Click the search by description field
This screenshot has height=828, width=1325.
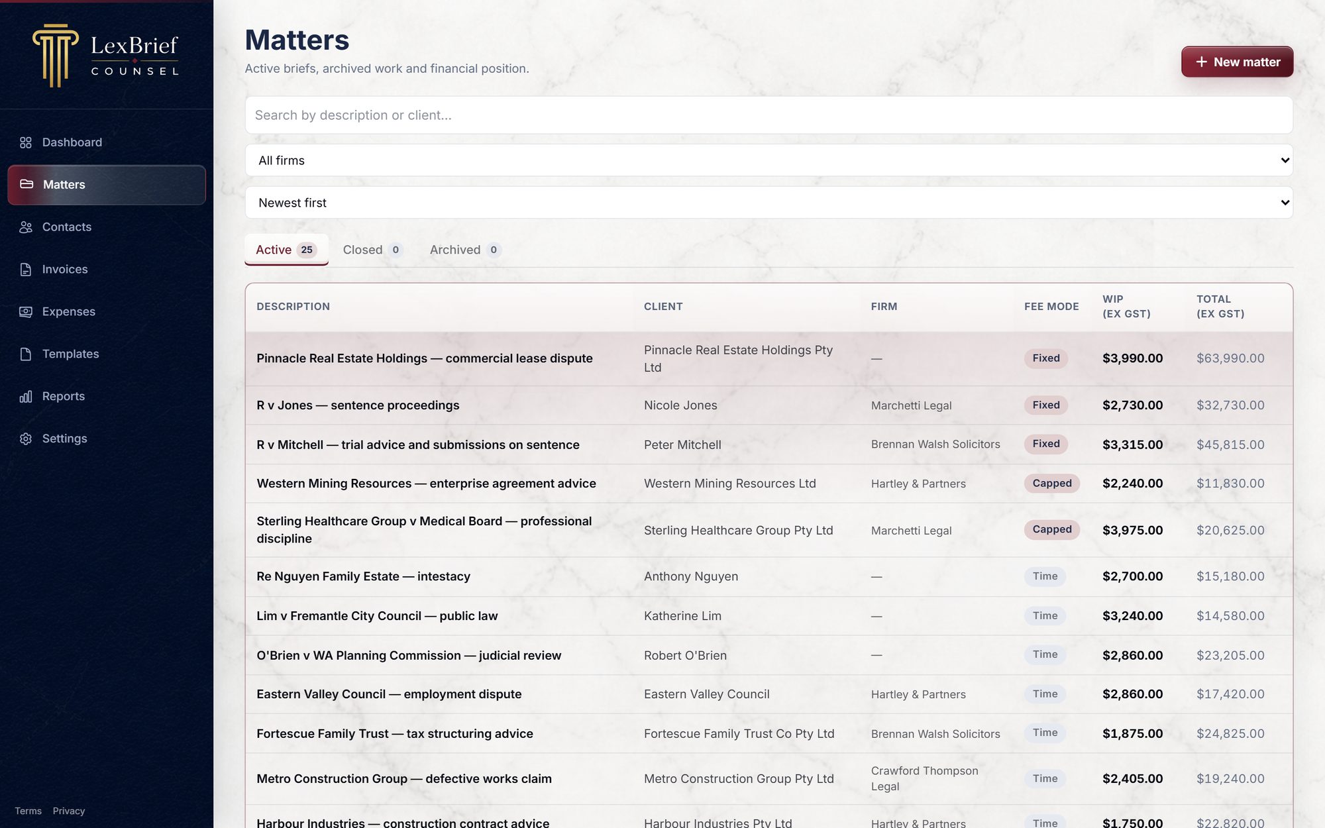pos(768,115)
